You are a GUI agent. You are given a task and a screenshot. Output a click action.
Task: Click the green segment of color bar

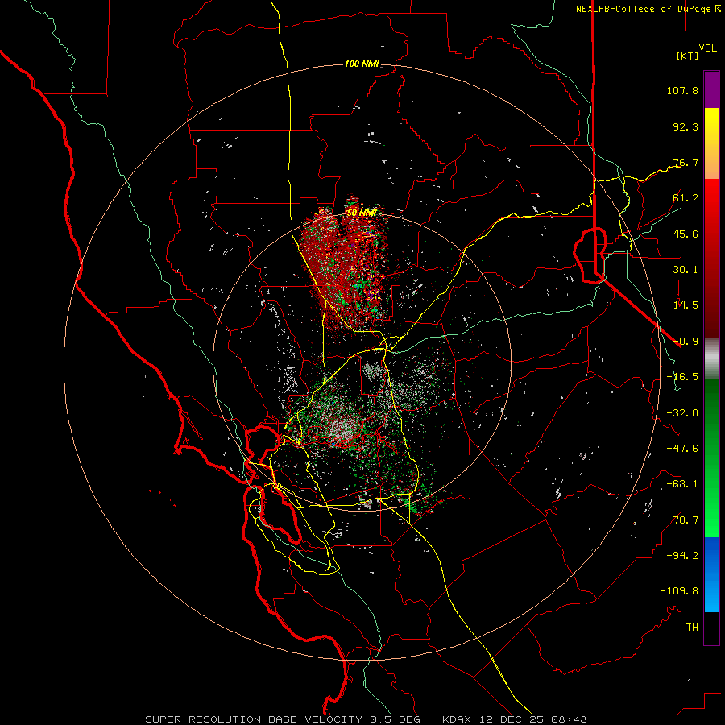[711, 458]
